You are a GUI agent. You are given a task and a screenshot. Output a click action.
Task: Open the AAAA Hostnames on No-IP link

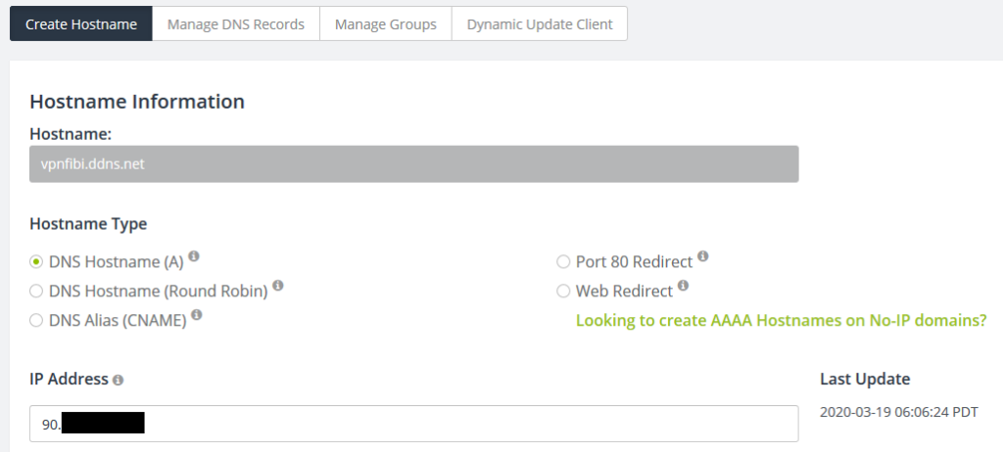coord(781,320)
